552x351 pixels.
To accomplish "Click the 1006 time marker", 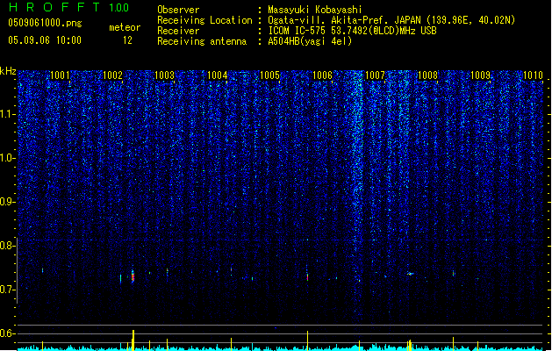I will [x=322, y=75].
